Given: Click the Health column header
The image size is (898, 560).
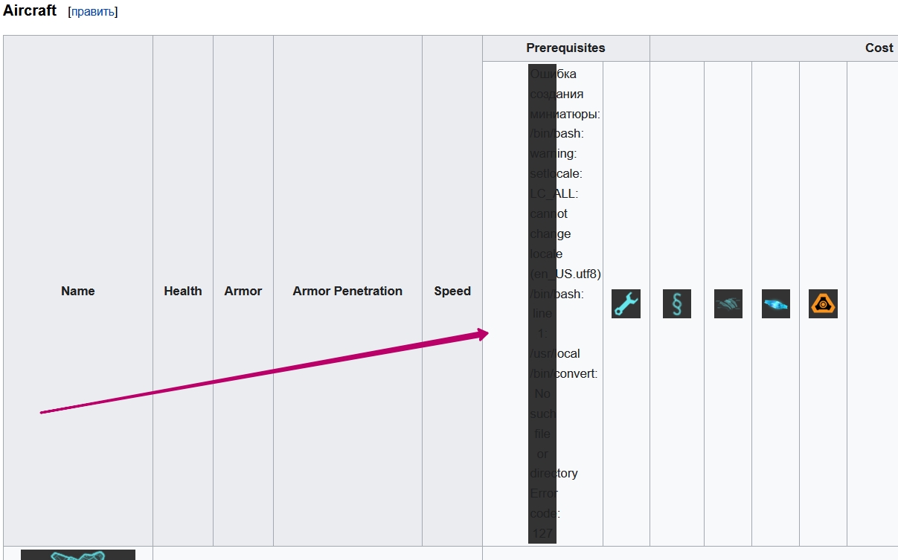Looking at the screenshot, I should point(183,291).
